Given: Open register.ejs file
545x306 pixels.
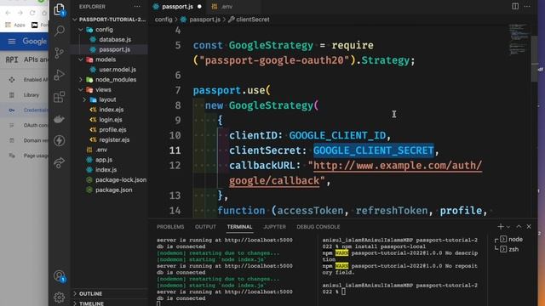Looking at the screenshot, I should [110, 139].
